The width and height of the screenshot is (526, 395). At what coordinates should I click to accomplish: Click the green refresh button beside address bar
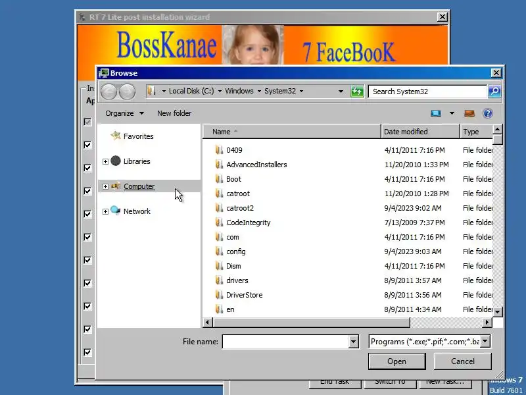point(357,92)
